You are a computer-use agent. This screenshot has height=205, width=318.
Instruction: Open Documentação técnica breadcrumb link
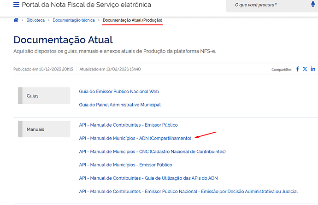pyautogui.click(x=73, y=20)
